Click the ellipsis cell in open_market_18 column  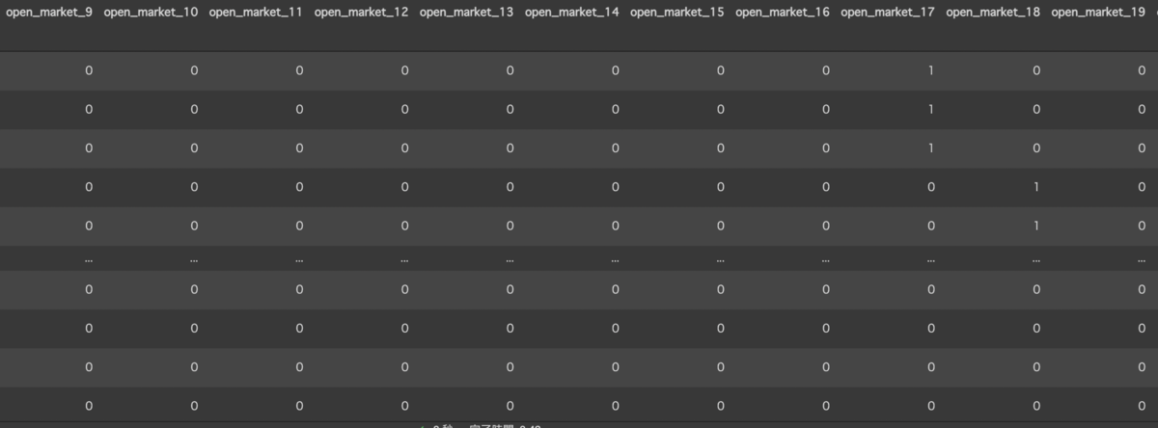point(1035,259)
